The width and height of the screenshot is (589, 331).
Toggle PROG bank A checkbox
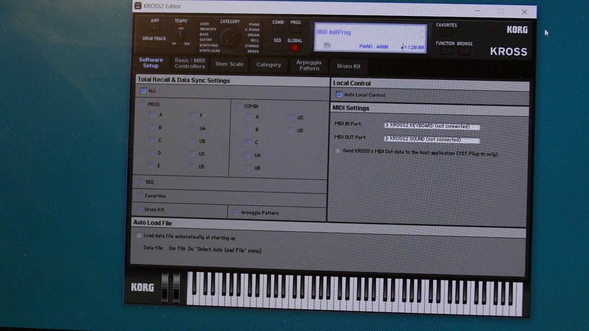152,115
